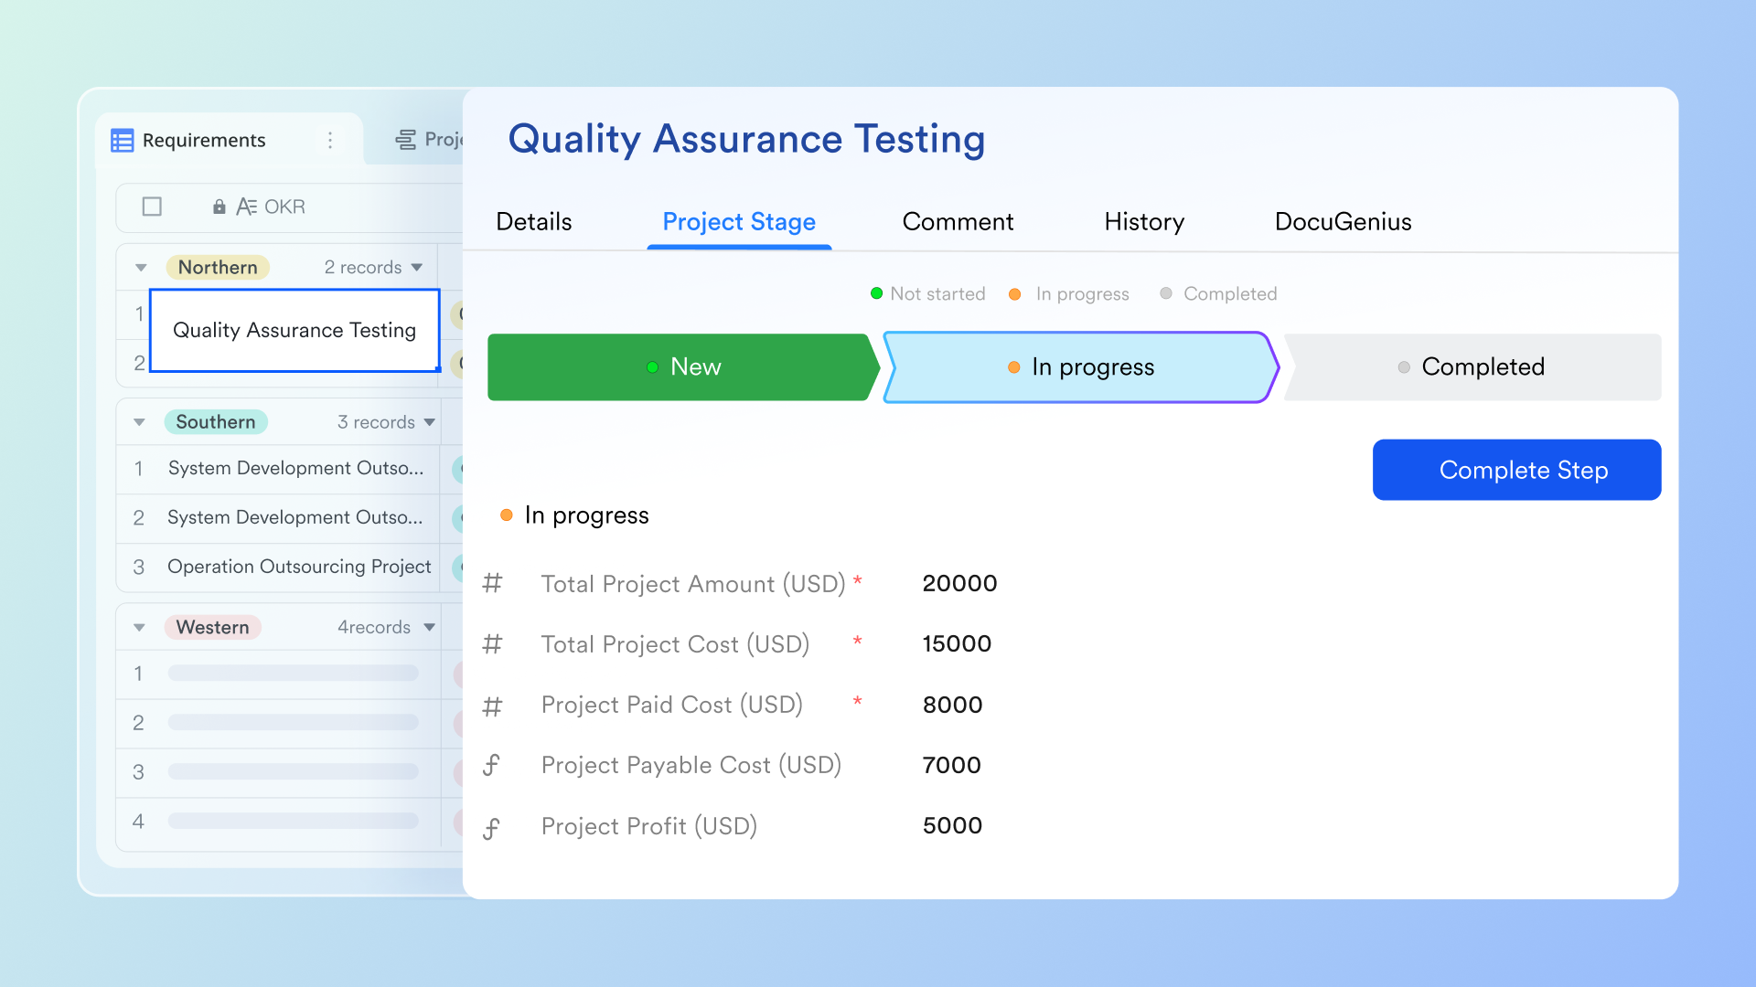
Task: Open the Requirements tab options menu
Action: tap(330, 141)
